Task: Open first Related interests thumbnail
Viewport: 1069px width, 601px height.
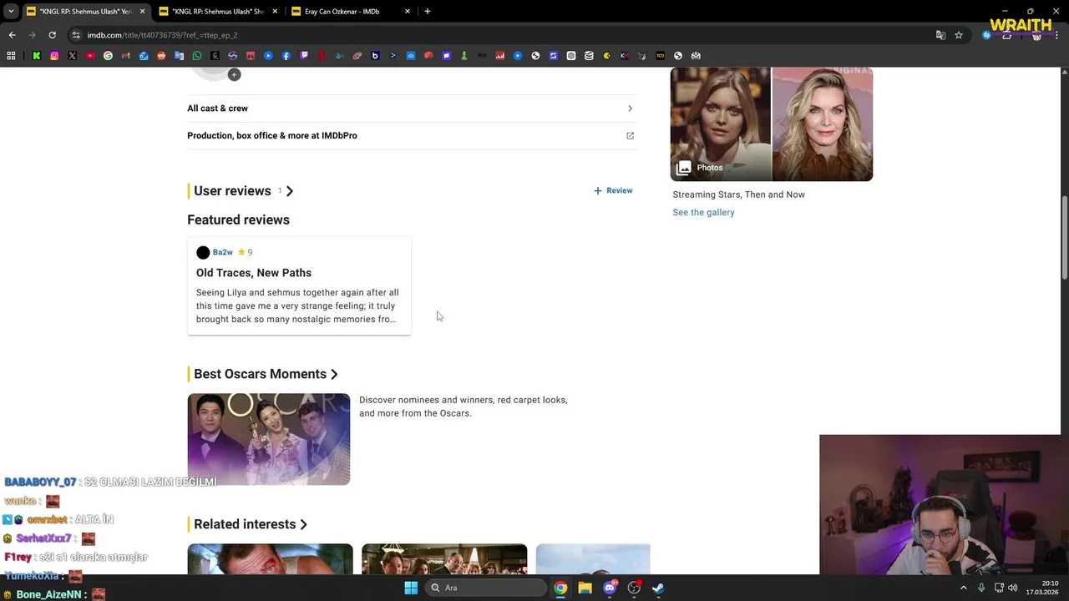Action: (270, 558)
